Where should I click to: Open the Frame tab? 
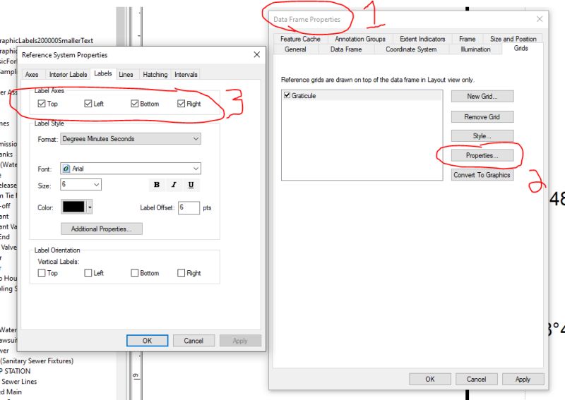click(x=467, y=39)
